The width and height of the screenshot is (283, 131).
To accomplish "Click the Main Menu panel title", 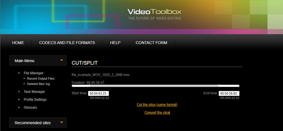I will (24, 61).
